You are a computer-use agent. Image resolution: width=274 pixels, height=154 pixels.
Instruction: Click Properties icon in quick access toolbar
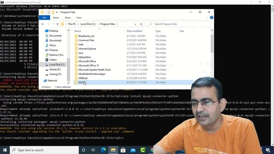(x=48, y=12)
